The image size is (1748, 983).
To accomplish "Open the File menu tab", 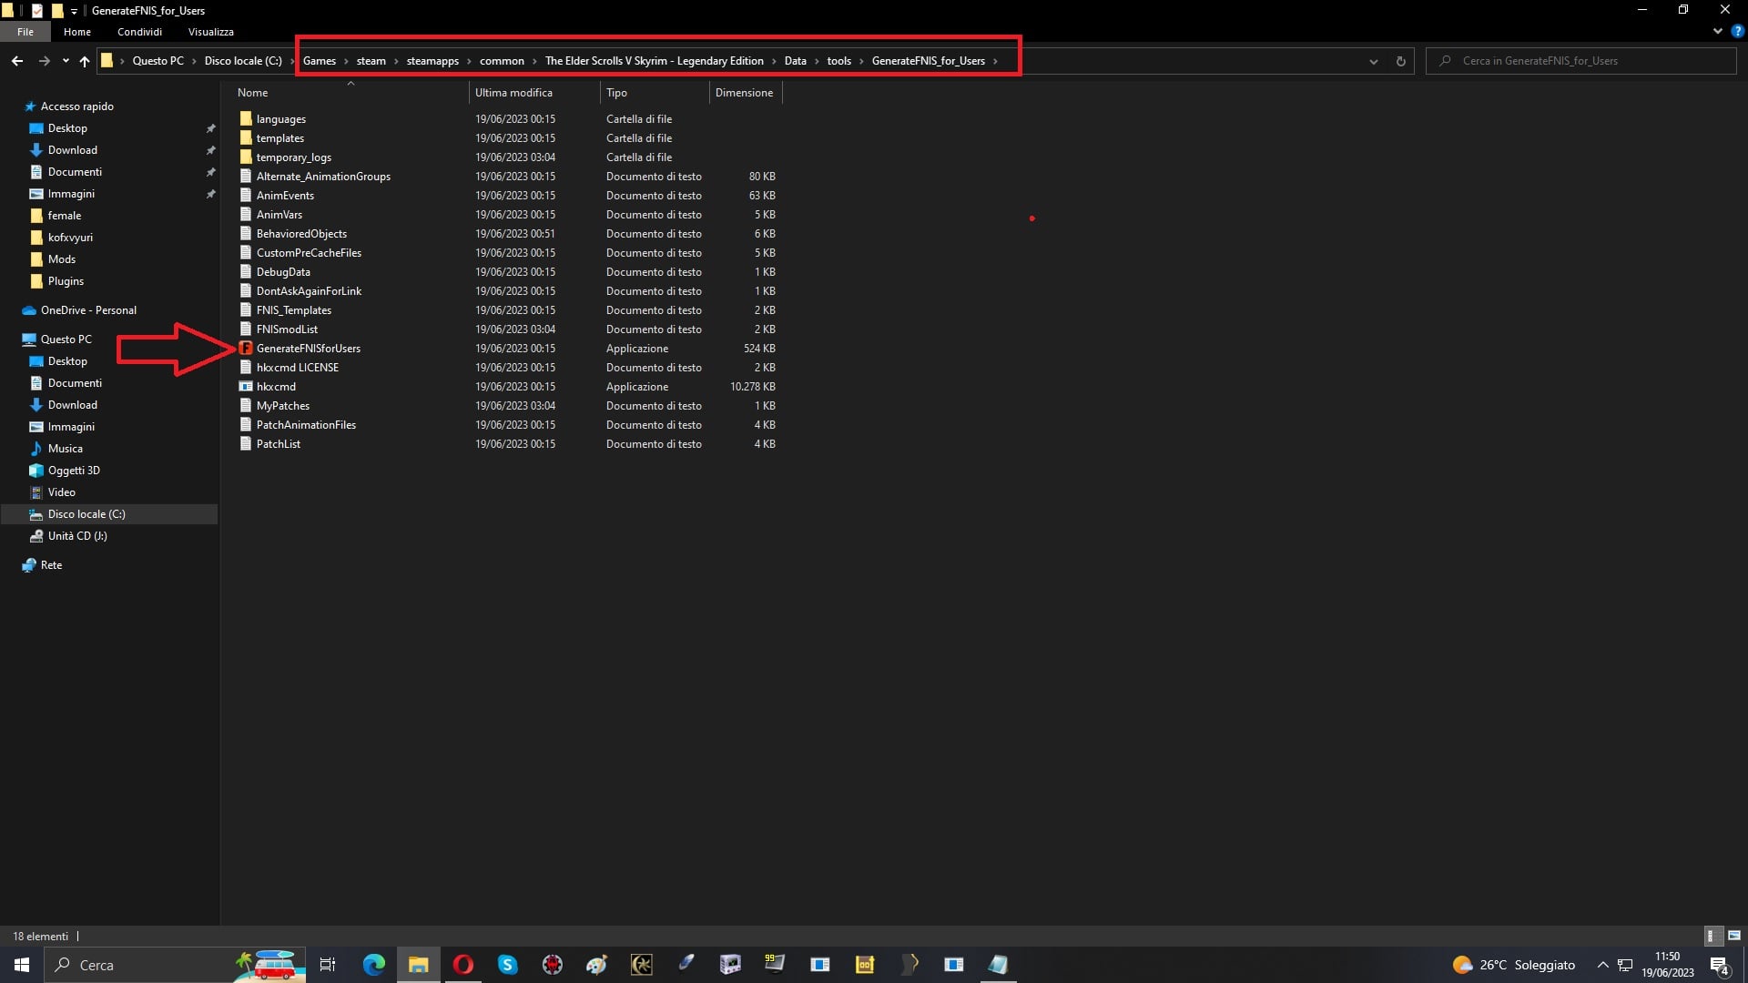I will tap(25, 32).
